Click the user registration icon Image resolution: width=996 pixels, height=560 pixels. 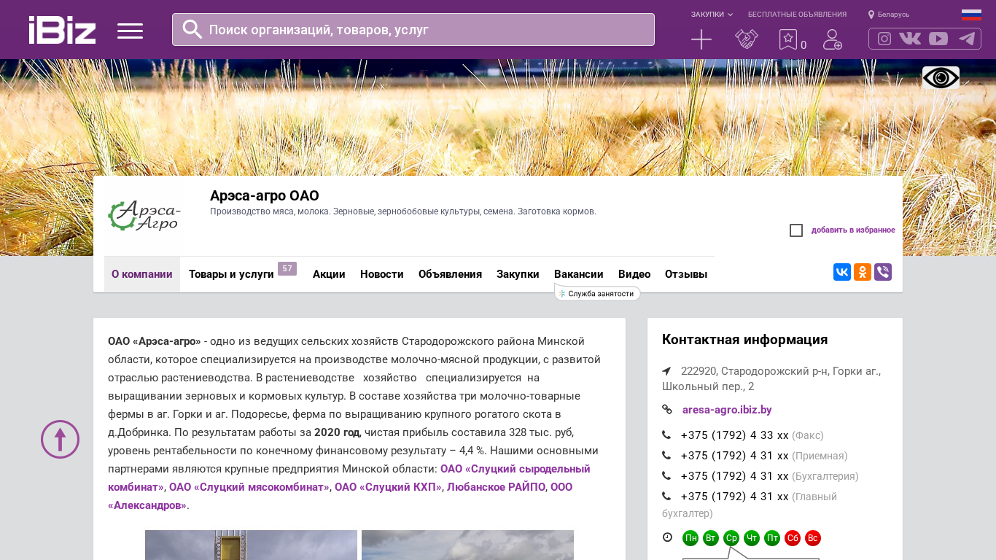[832, 39]
